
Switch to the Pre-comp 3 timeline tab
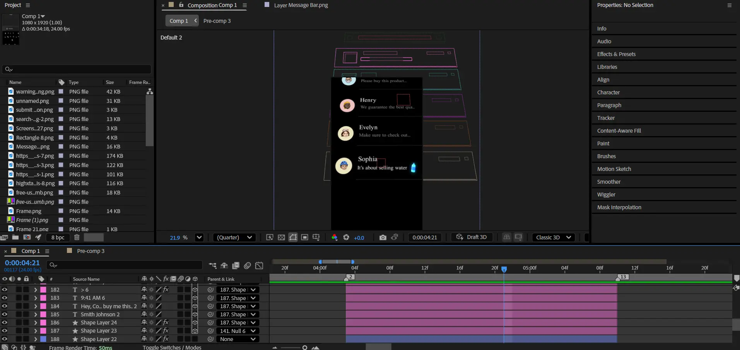(91, 251)
